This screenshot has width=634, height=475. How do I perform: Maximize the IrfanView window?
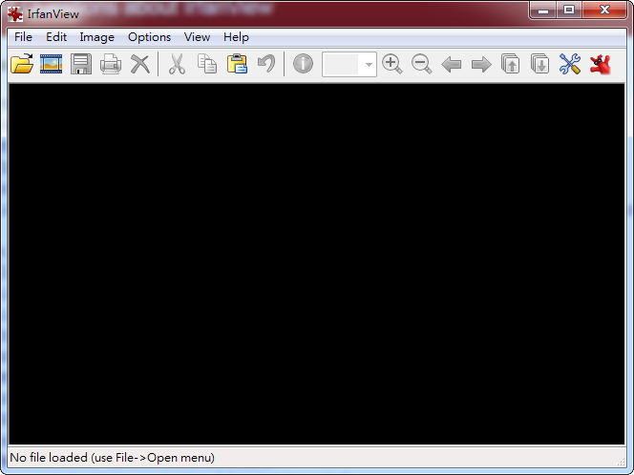569,10
